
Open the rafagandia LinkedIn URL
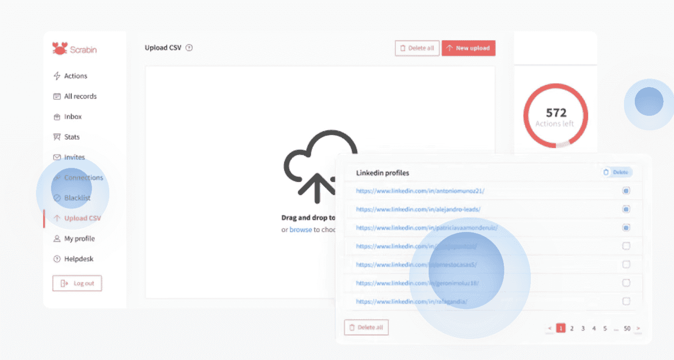412,302
